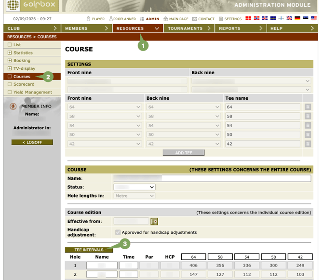Screen dimensions: 323x280
Task: Expand the Statistics sidebar section
Action: (x=10, y=53)
